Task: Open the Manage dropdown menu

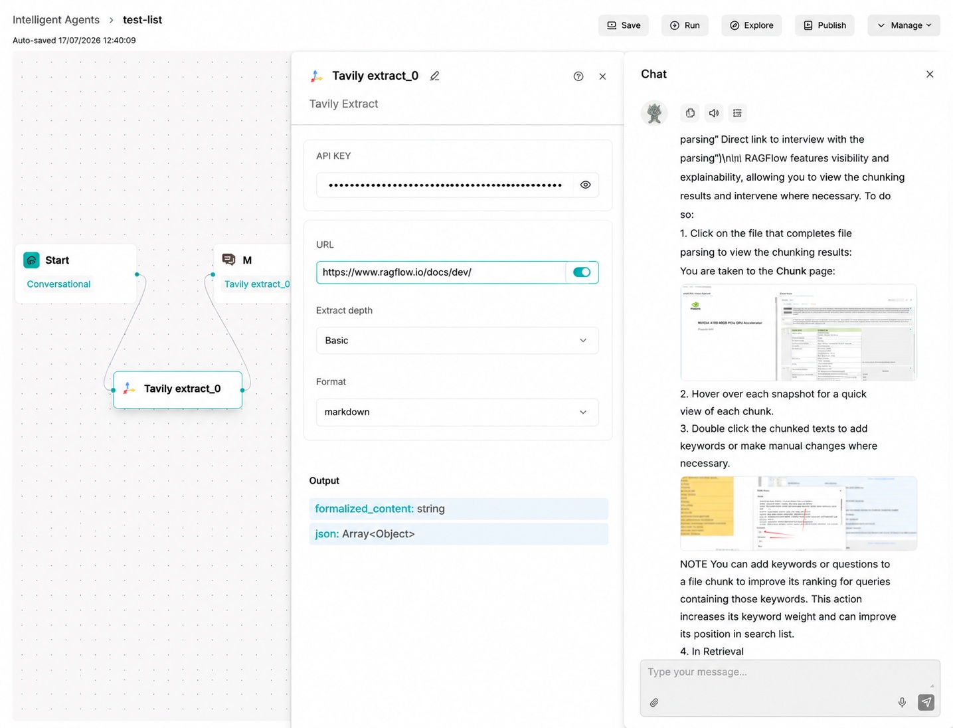Action: point(904,25)
